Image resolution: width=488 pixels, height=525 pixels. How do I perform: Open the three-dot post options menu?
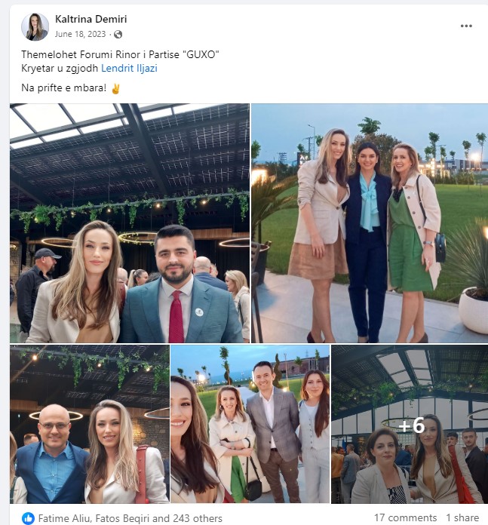(466, 26)
